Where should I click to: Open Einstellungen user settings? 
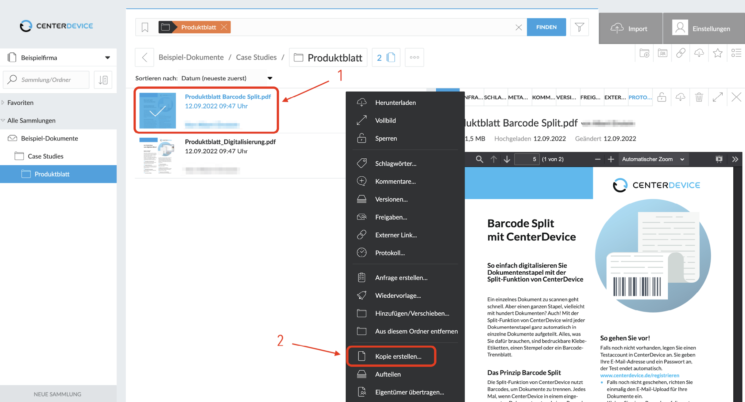(704, 28)
